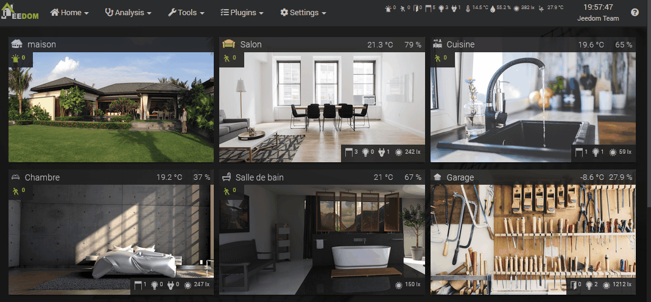Click the global humidity droplet icon
651x302 pixels.
click(493, 9)
